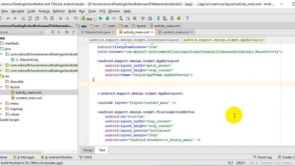Run the app with the green play icon
The width and height of the screenshot is (295, 166).
coord(100,18)
